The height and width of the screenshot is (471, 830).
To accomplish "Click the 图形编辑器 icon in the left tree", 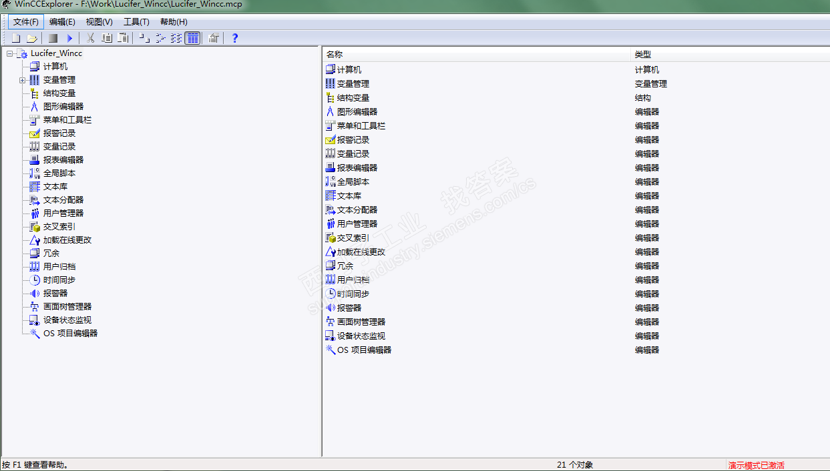I will tap(35, 107).
